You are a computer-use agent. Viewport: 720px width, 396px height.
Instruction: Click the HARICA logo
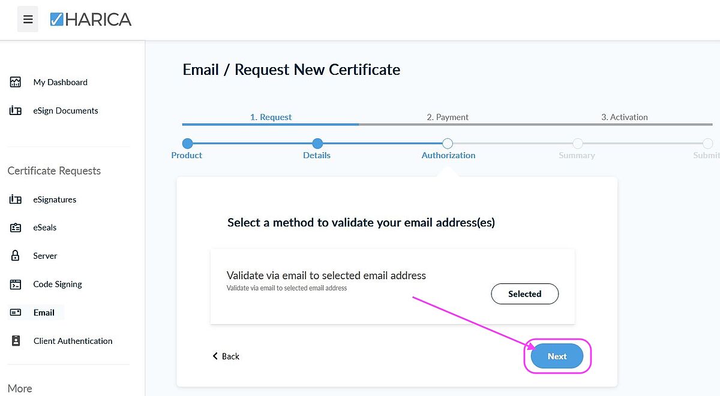tap(91, 19)
